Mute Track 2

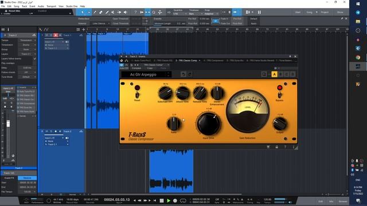click(x=46, y=132)
